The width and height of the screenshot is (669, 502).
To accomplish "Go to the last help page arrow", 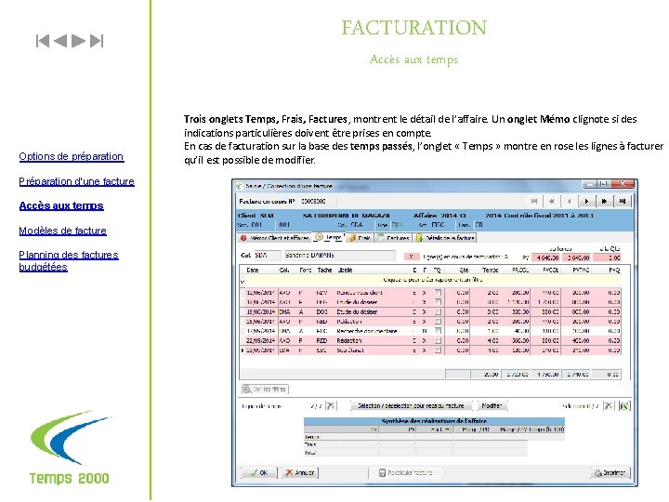I will point(97,41).
